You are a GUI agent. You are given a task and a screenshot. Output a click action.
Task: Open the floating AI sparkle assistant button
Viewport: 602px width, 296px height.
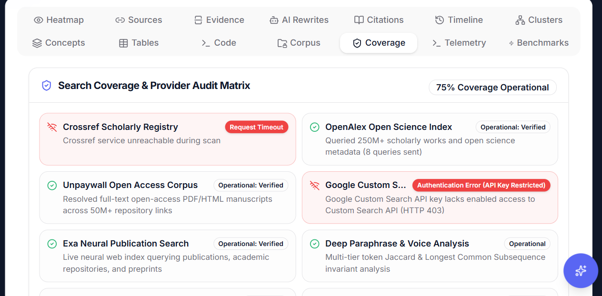pyautogui.click(x=581, y=271)
